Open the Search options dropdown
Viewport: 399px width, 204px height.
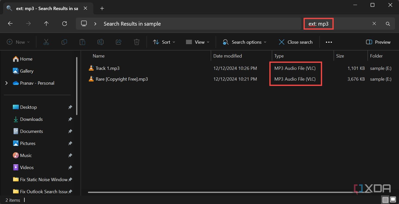point(244,42)
